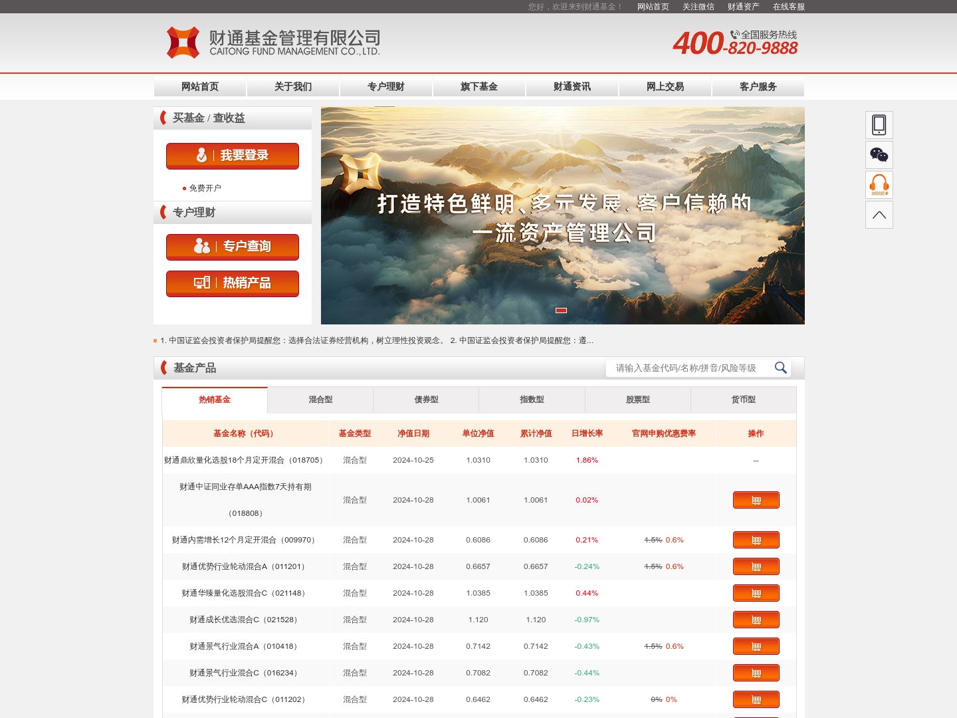
Task: Open 专户理财 navigation menu
Action: 386,86
